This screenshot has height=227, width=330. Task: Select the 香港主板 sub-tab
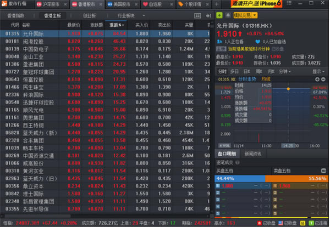pos(53,15)
